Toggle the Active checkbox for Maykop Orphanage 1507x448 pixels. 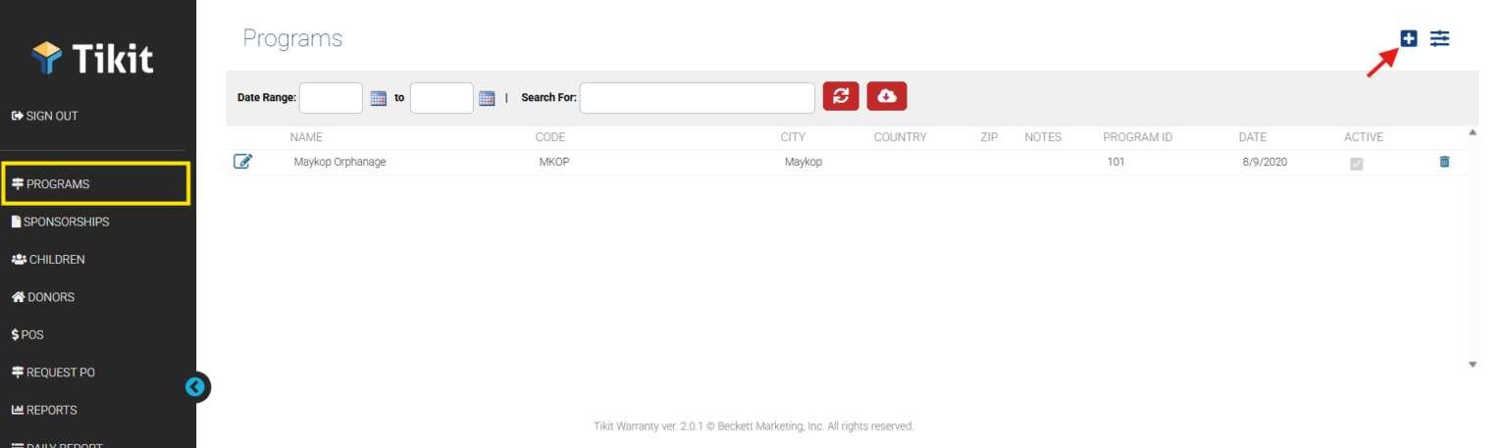point(1357,163)
